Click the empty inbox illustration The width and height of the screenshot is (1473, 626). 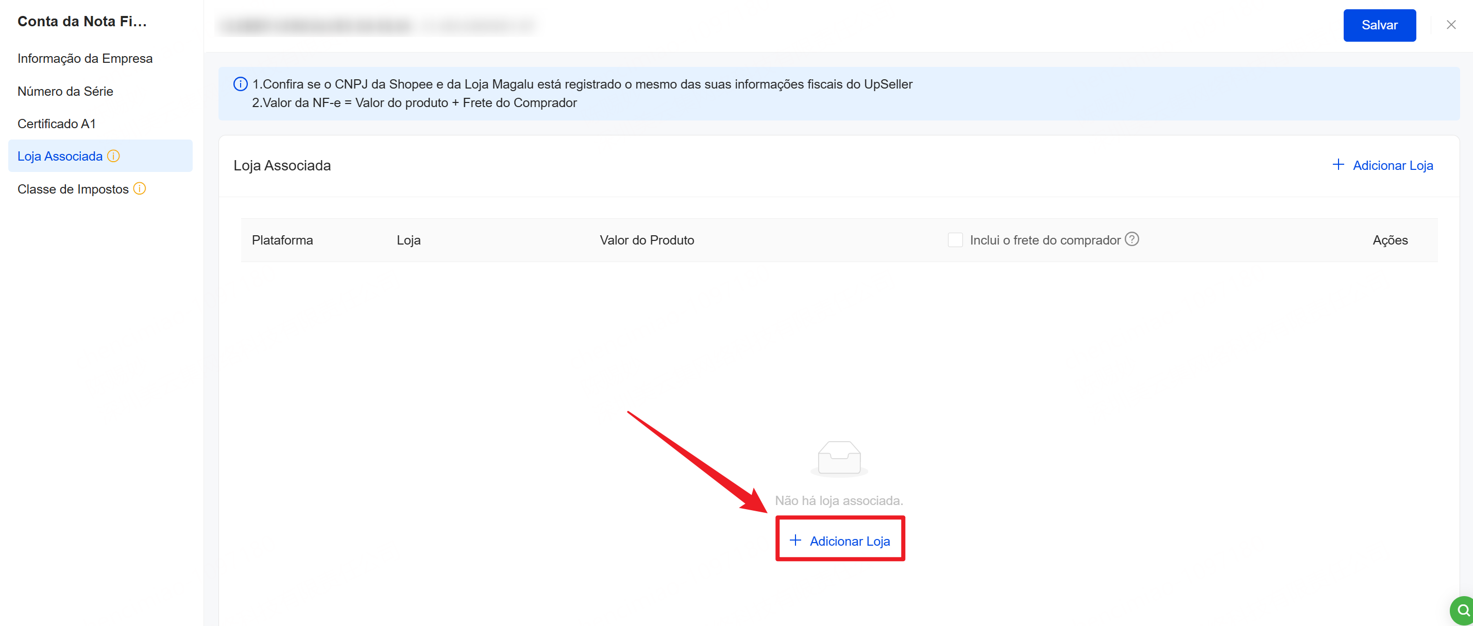839,458
